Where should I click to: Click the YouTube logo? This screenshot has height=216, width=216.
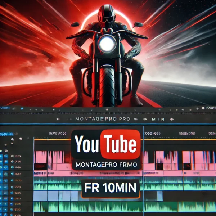tap(106, 144)
